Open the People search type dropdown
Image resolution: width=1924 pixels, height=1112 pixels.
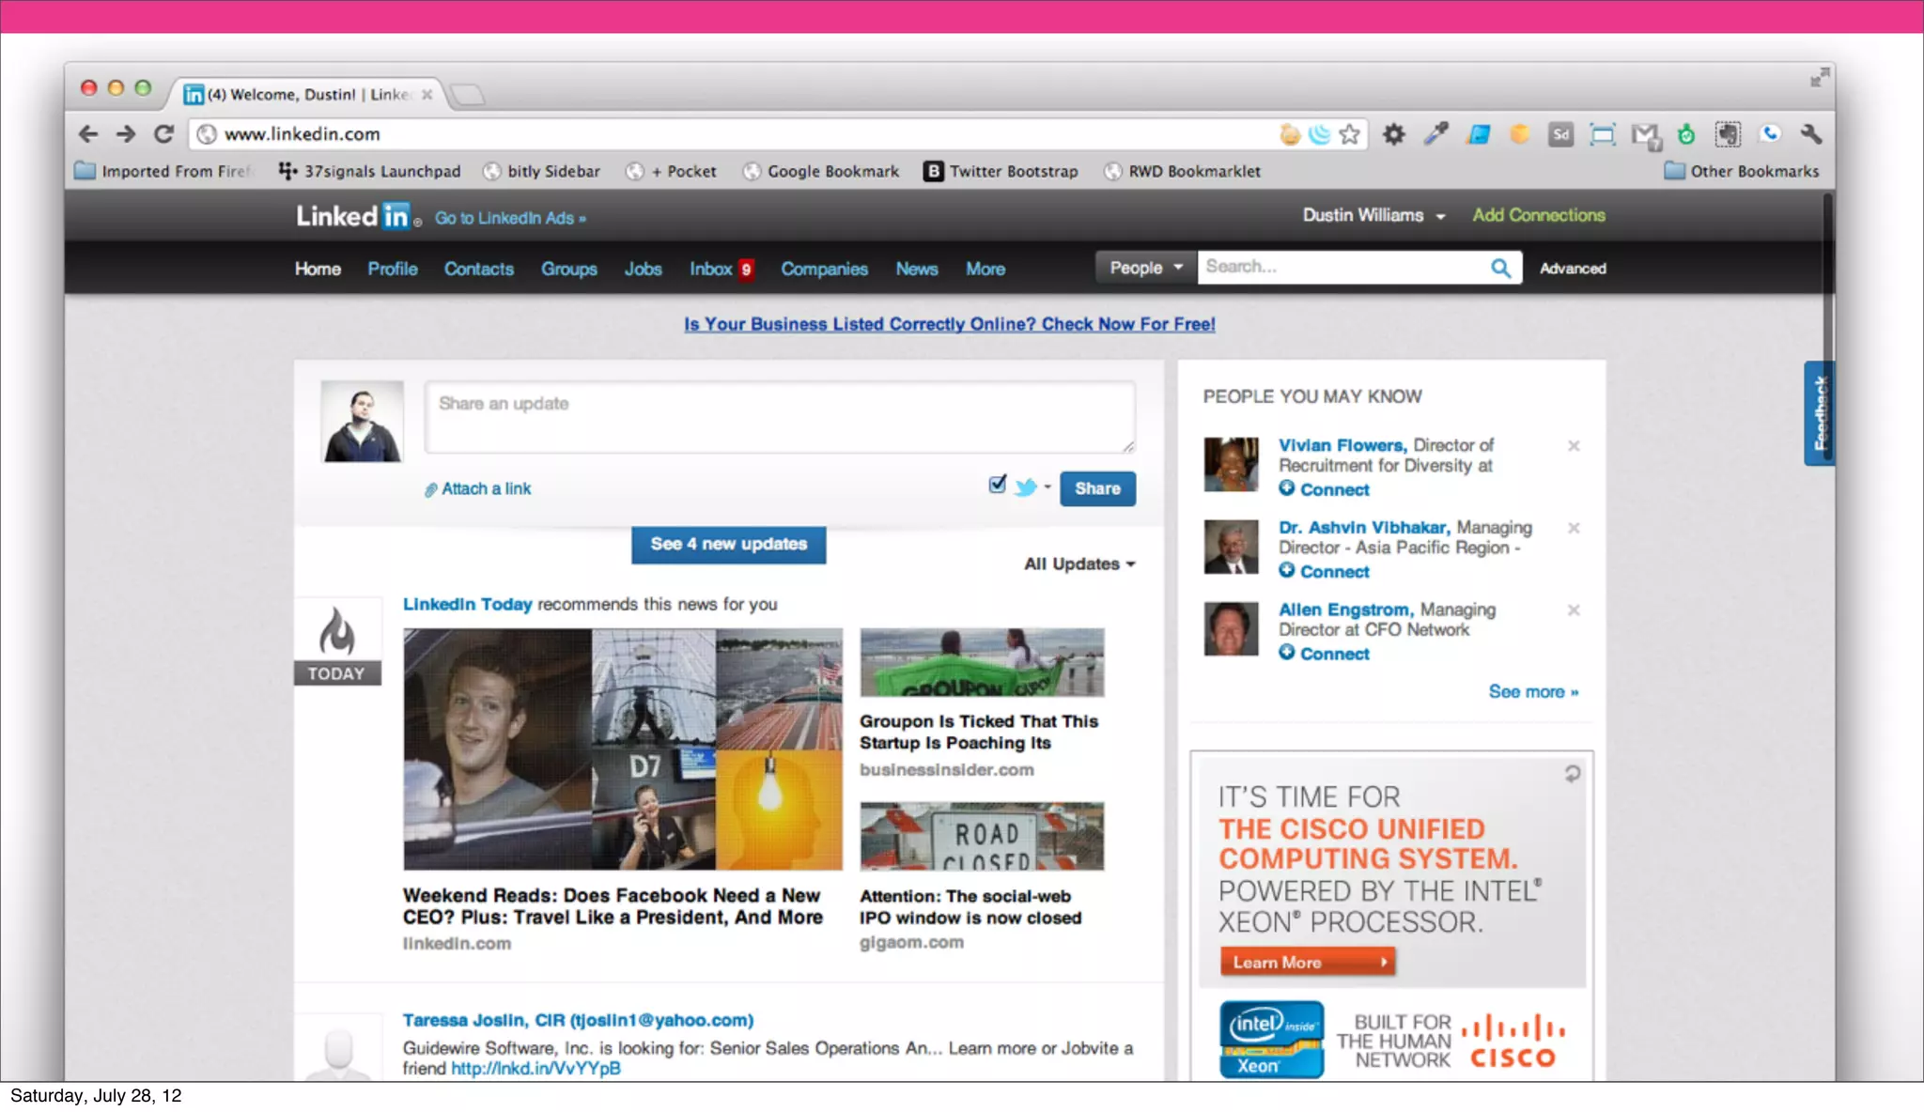(x=1145, y=268)
